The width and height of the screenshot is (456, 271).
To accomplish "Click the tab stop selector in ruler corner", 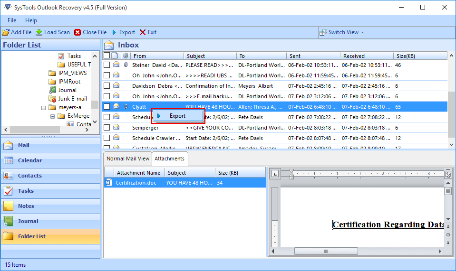I will click(275, 174).
